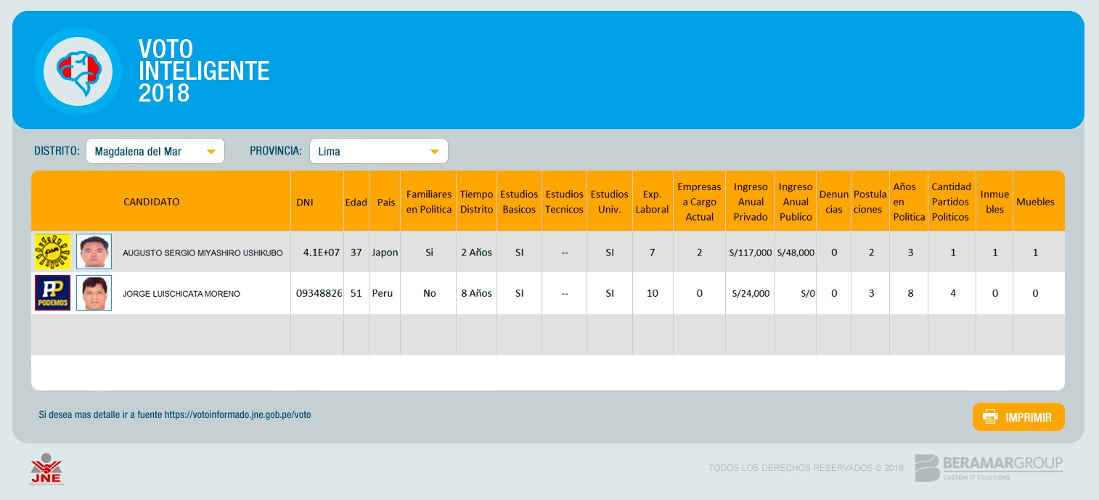1099x500 pixels.
Task: Click the orange arrow of Provincia dropdown
Action: [434, 152]
